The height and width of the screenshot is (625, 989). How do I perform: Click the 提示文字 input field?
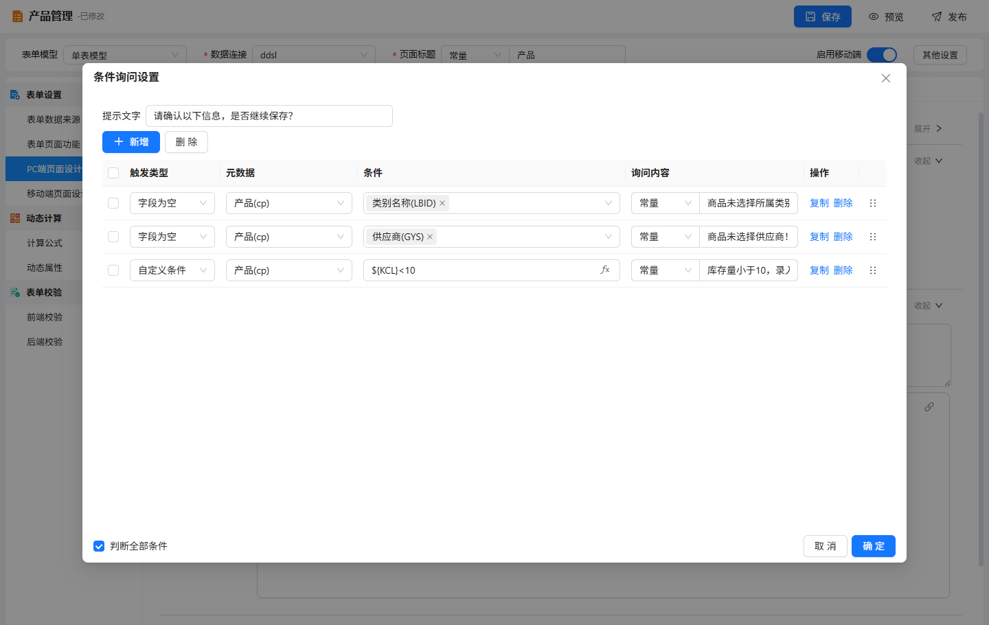click(269, 116)
